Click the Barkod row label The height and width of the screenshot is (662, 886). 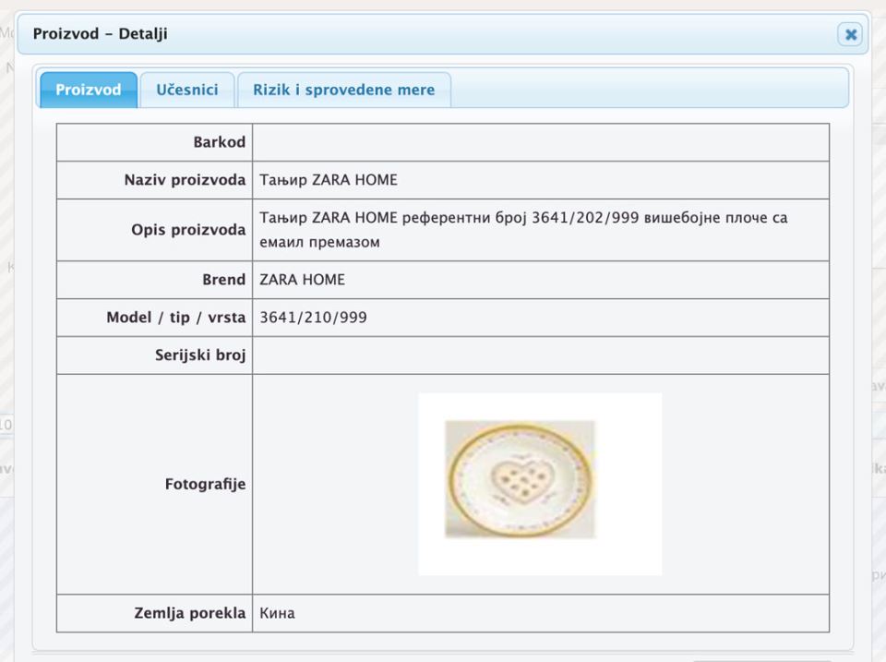[x=219, y=142]
